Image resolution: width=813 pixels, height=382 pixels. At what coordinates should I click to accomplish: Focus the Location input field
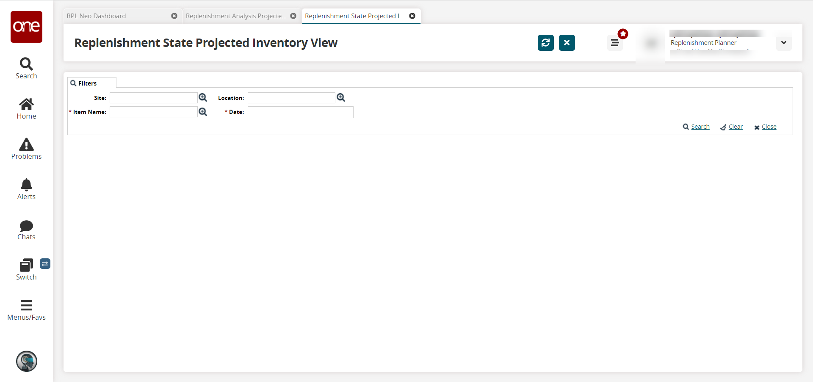tap(291, 98)
